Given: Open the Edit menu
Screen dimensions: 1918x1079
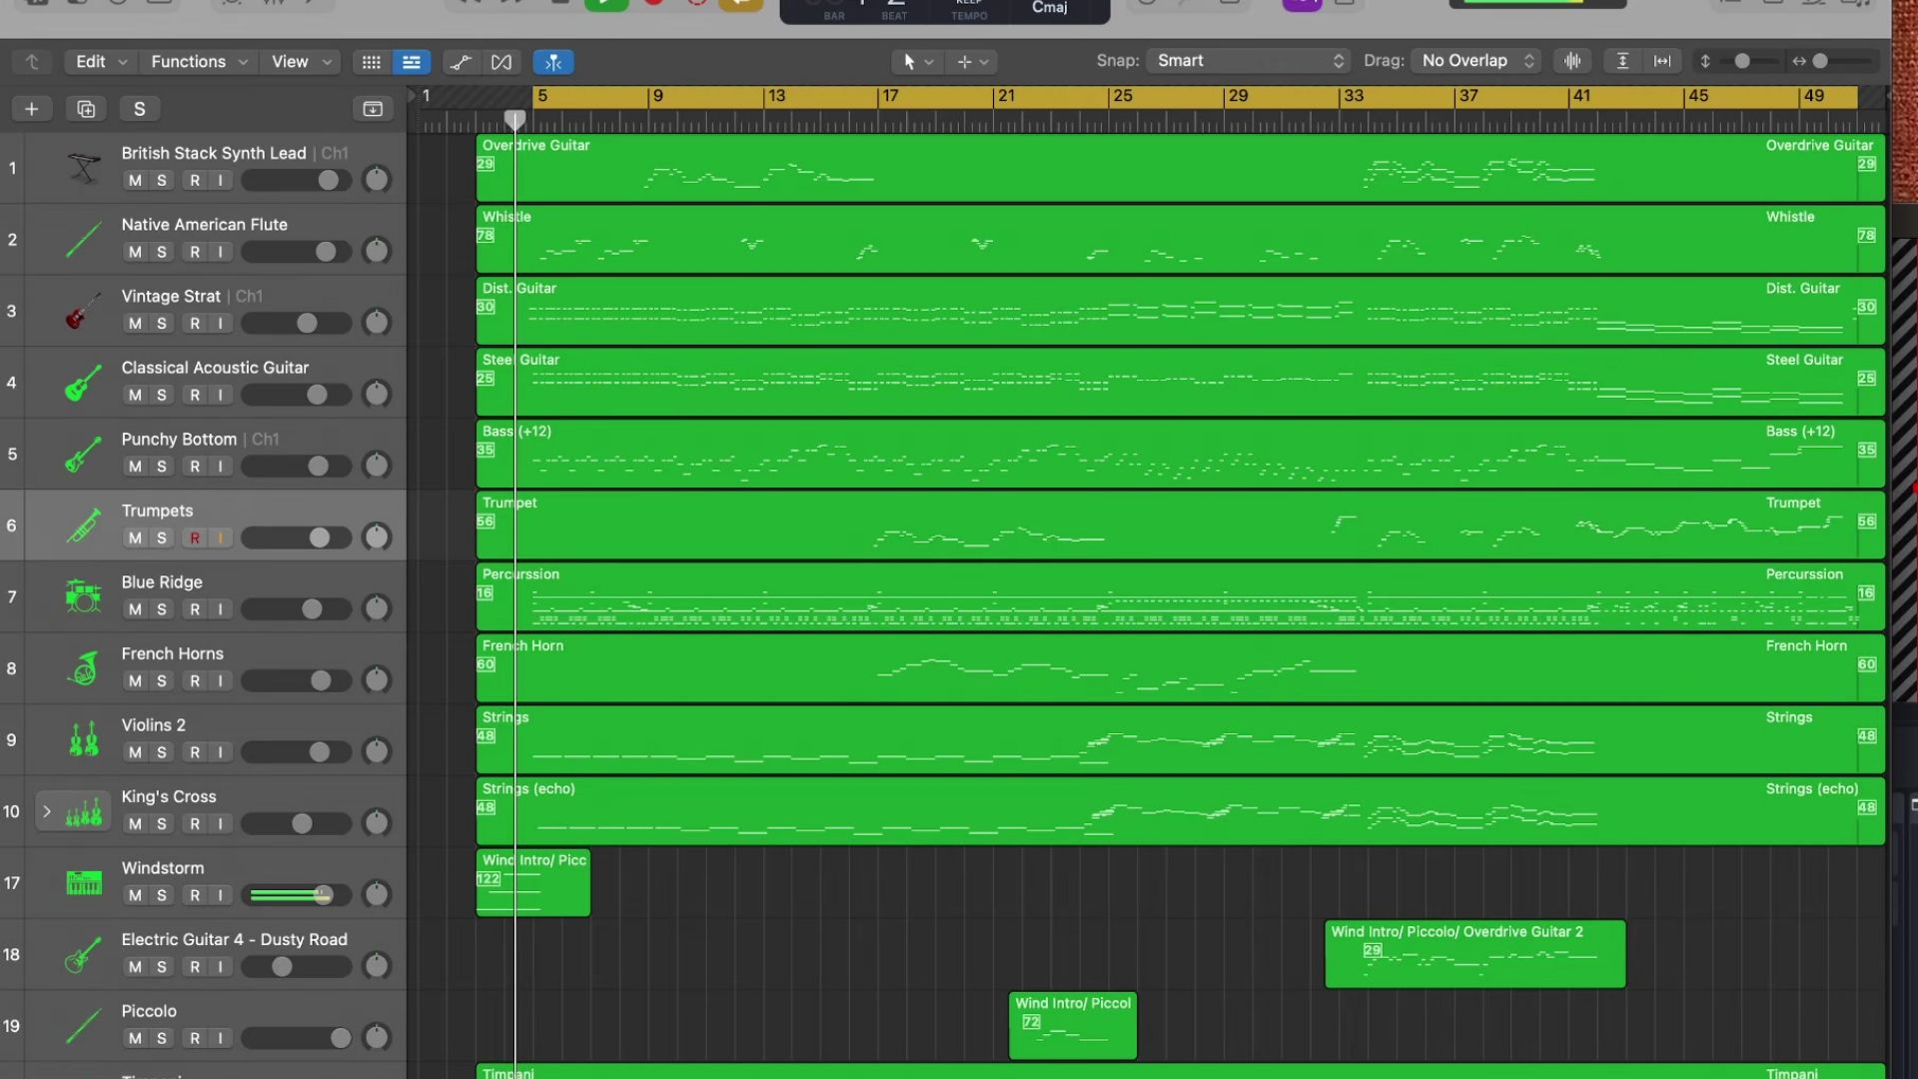Looking at the screenshot, I should coord(100,62).
